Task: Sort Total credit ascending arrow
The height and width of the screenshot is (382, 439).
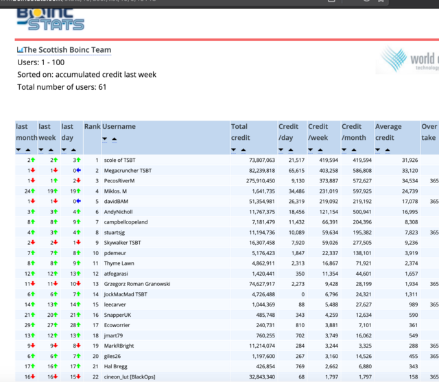Action: point(244,150)
